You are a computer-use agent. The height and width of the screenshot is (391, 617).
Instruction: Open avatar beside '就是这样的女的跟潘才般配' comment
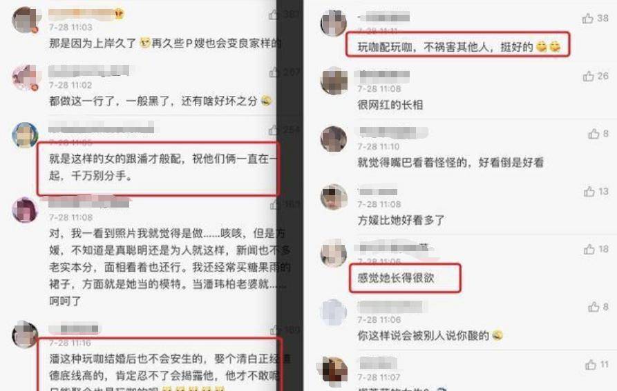(x=25, y=134)
